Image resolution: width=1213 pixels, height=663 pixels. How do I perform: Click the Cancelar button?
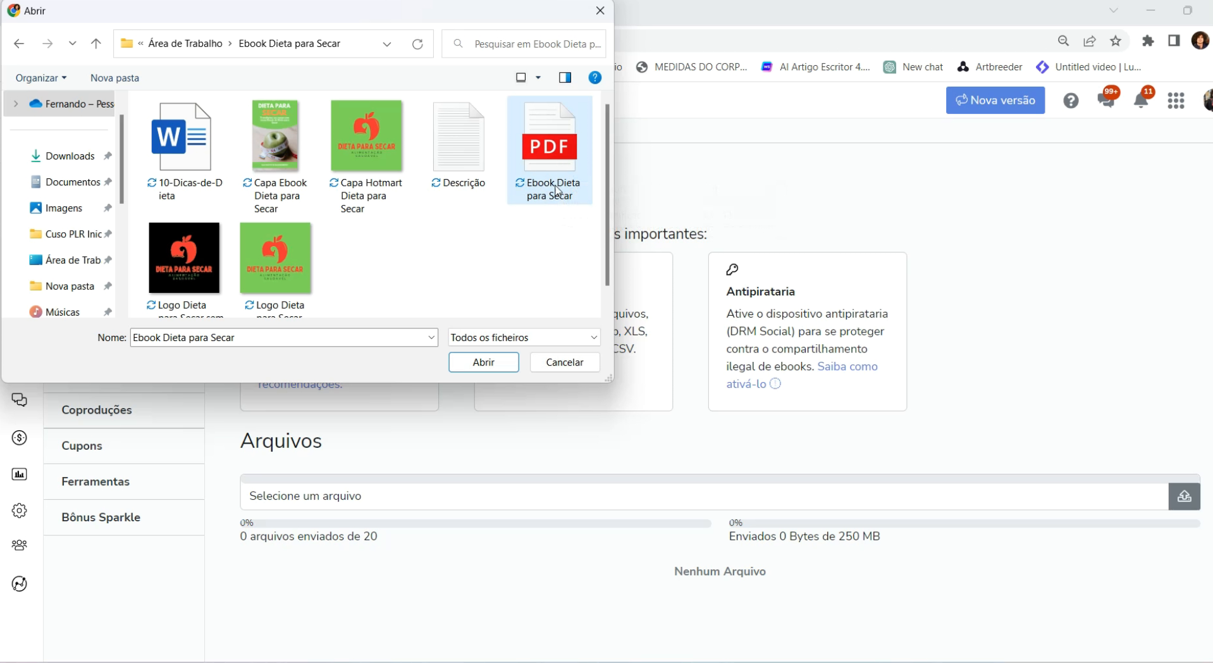tap(564, 362)
